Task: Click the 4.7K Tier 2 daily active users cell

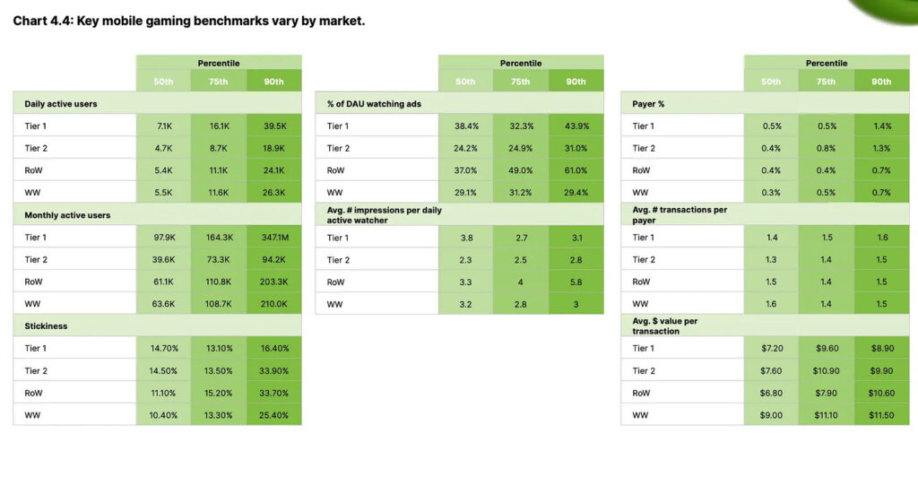Action: tap(163, 148)
